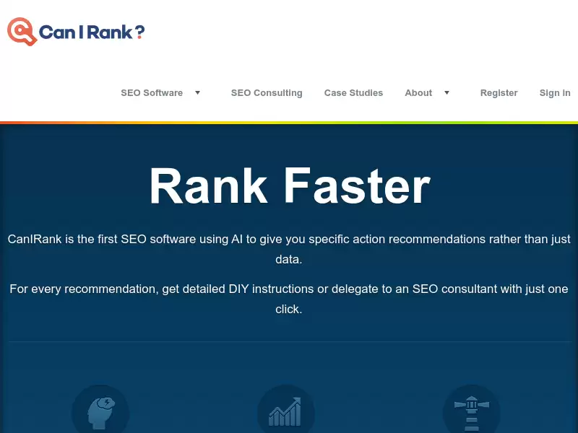The width and height of the screenshot is (578, 433).
Task: Click the Can I Rank? logo text
Action: click(x=92, y=32)
